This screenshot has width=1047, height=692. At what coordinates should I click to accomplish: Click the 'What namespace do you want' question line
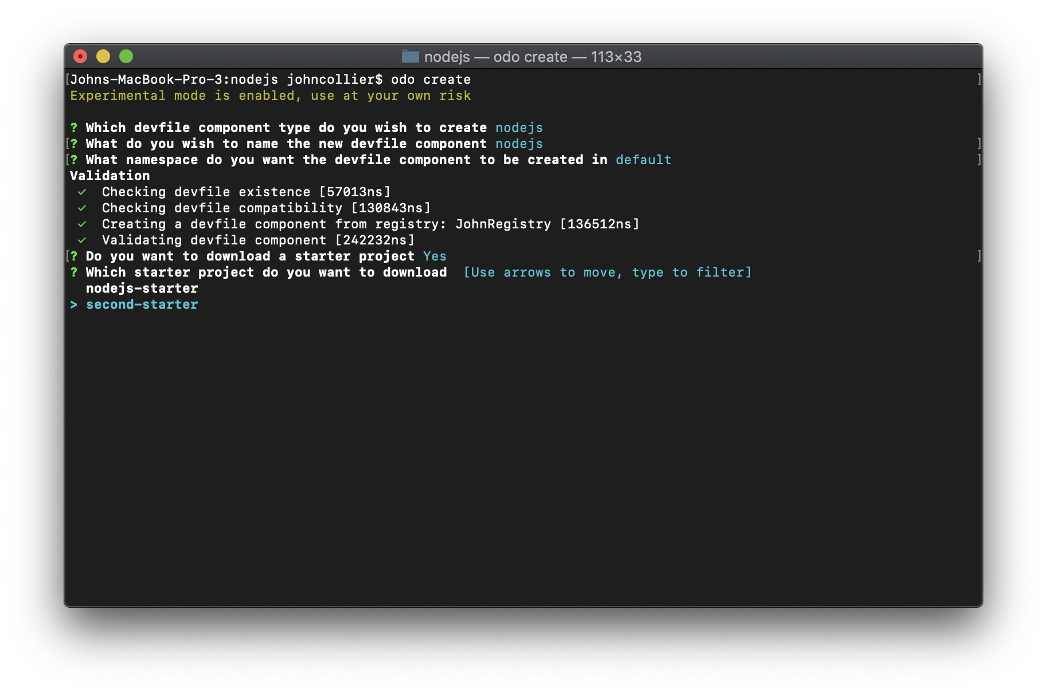tap(370, 160)
